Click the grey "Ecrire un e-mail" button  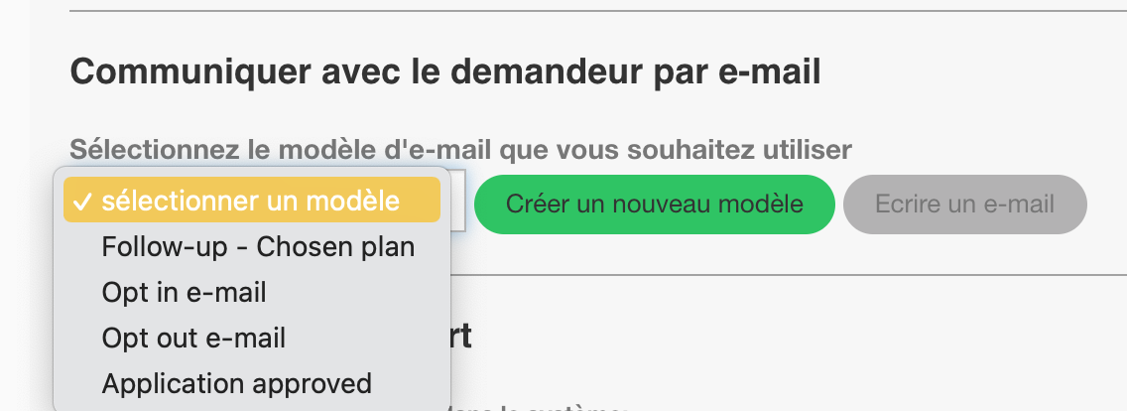coord(964,204)
